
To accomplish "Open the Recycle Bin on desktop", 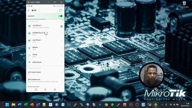I will point(184,5).
